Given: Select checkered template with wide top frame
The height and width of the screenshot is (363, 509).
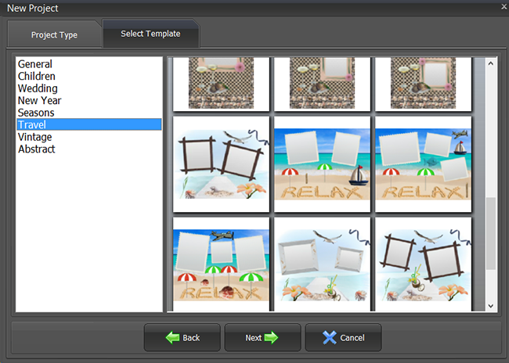Looking at the screenshot, I should 221,84.
